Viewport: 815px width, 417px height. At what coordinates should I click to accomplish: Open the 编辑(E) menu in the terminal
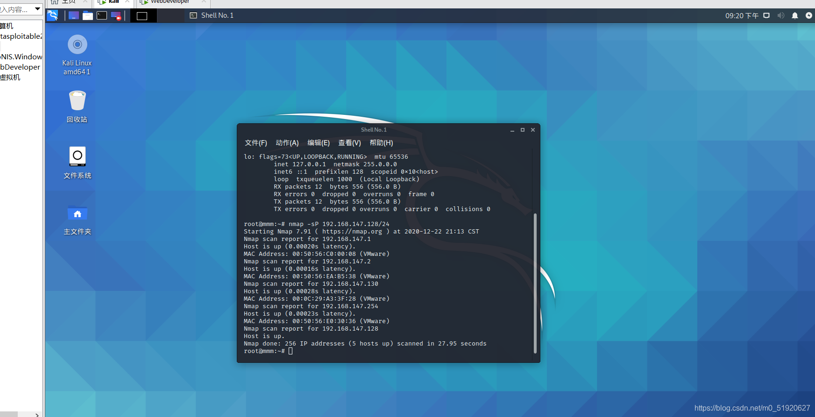[319, 143]
